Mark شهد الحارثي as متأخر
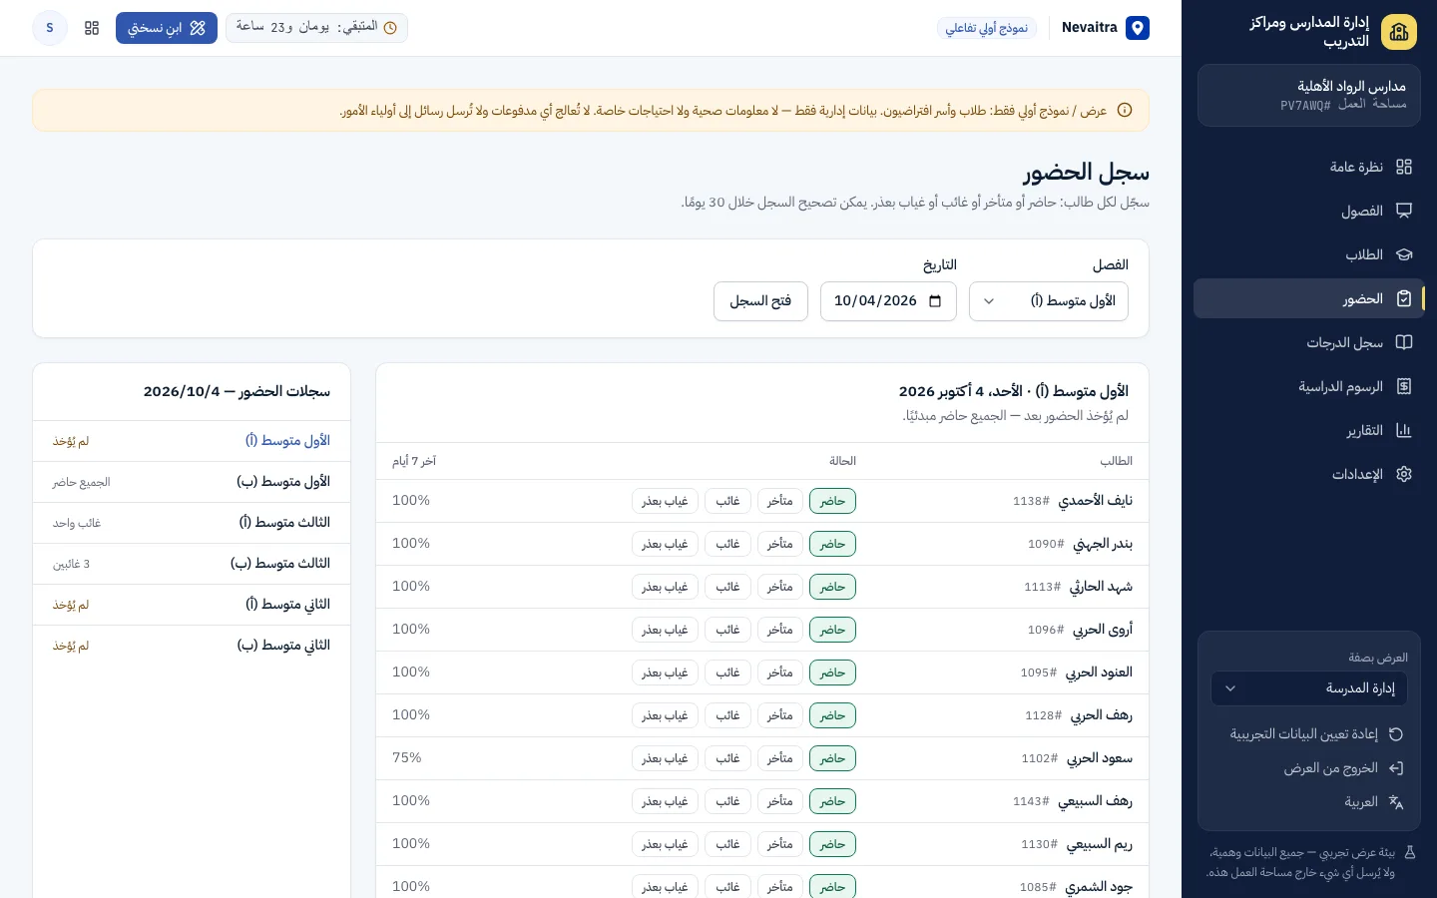The width and height of the screenshot is (1437, 898). click(x=780, y=587)
